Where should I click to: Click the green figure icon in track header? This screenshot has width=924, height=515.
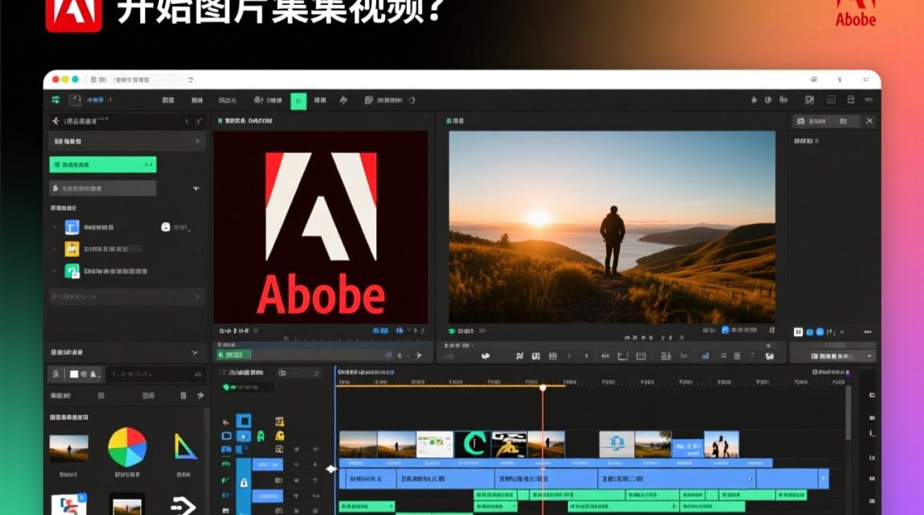[x=261, y=436]
